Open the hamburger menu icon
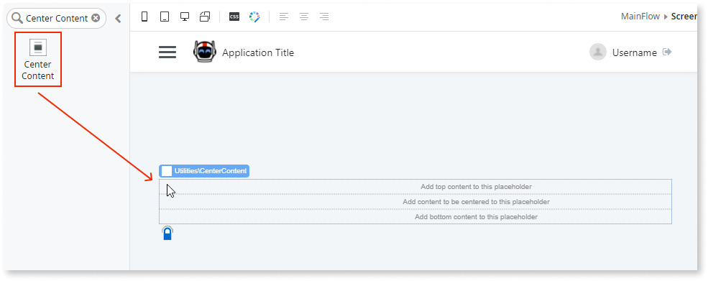708x281 pixels. click(167, 52)
